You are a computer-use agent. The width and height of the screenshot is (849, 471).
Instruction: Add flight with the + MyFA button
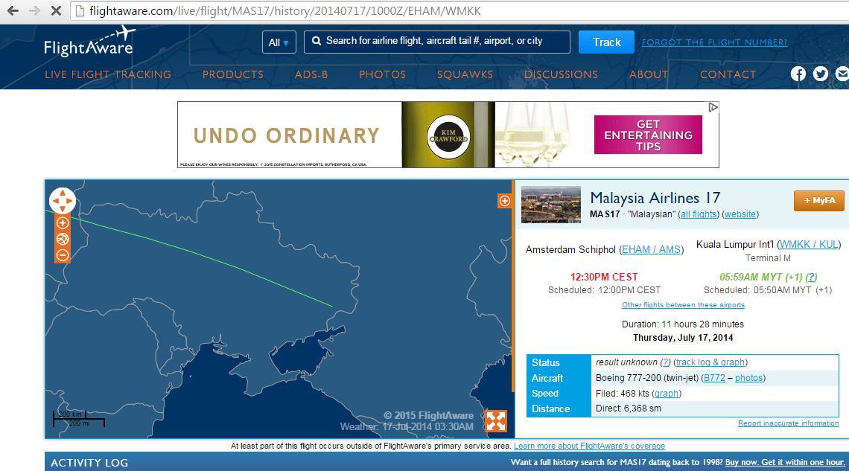coord(818,201)
